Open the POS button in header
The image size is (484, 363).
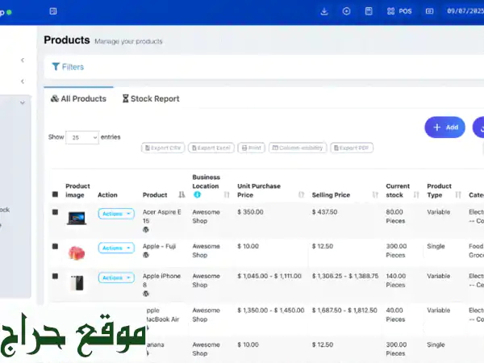pyautogui.click(x=399, y=11)
